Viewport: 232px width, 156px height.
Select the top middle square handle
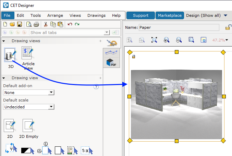[176, 52]
